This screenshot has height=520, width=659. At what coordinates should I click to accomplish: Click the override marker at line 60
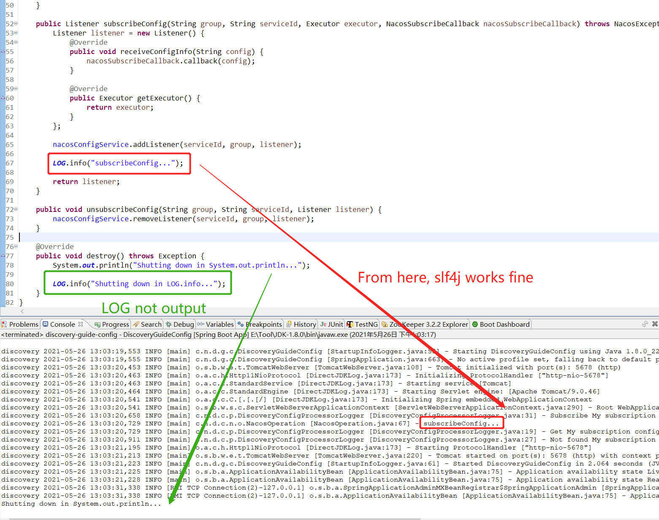(x=3, y=98)
